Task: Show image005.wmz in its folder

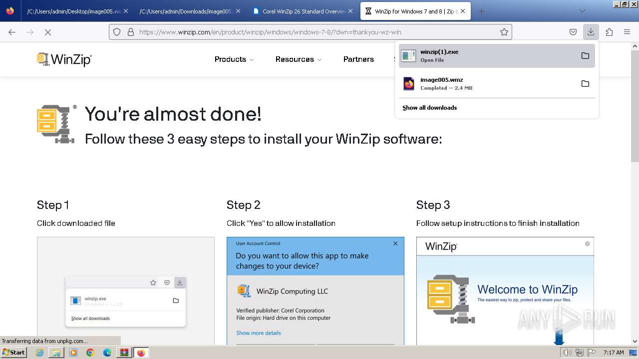Action: [x=585, y=84]
